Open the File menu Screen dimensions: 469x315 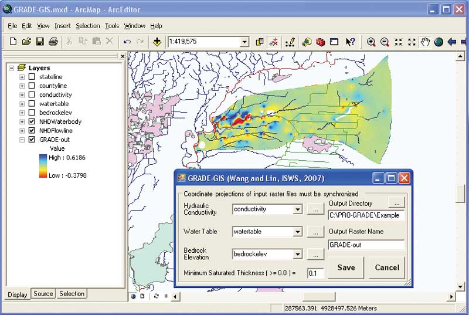pos(12,26)
